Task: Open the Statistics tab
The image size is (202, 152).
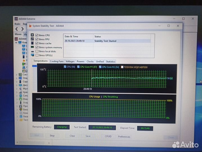Action: [x=111, y=61]
